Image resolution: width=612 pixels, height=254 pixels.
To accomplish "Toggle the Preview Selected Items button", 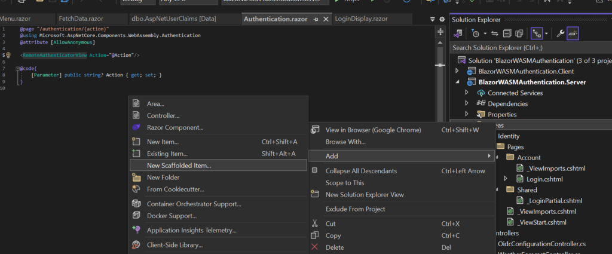I will click(573, 33).
